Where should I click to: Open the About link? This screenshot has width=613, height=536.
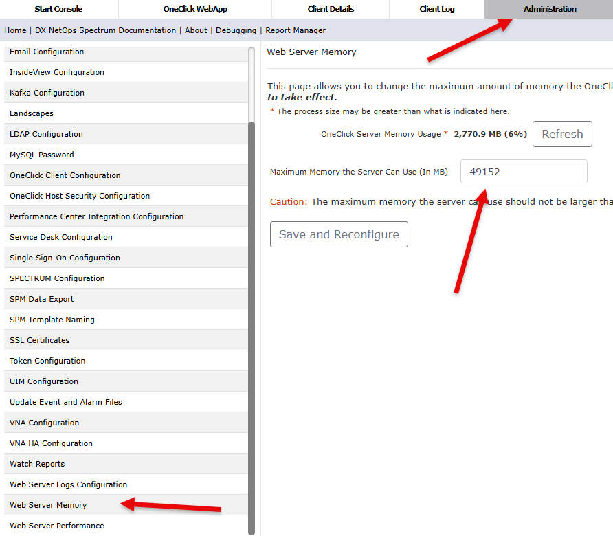[x=196, y=30]
